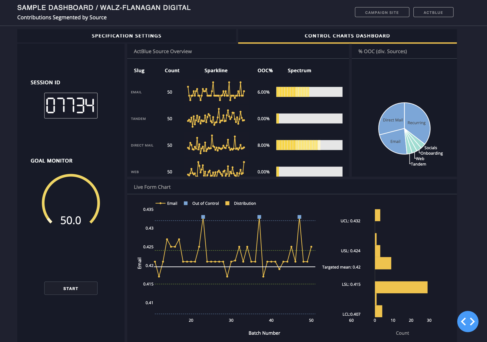Switch to the Specification Settings tab
Viewport: 487px width, 342px height.
126,36
